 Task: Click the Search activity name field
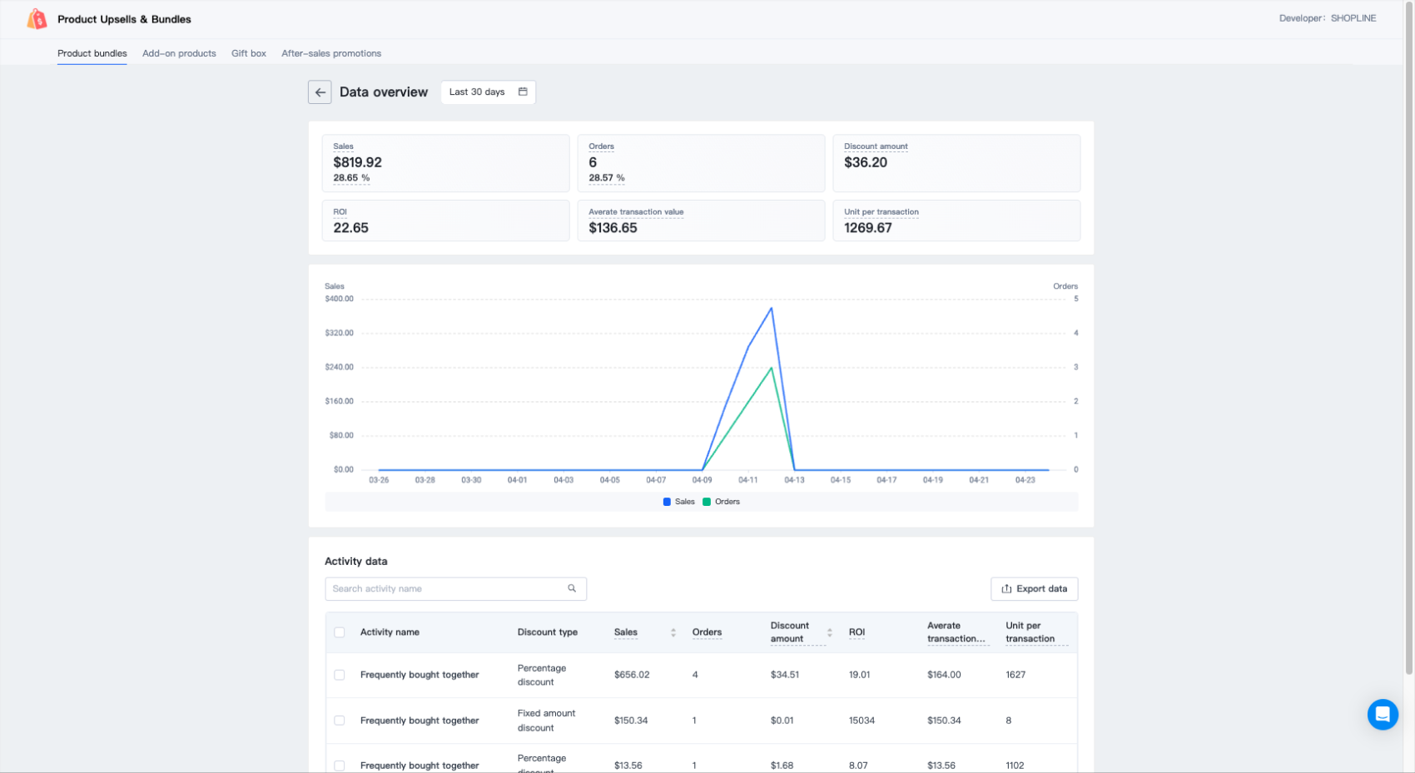point(445,588)
